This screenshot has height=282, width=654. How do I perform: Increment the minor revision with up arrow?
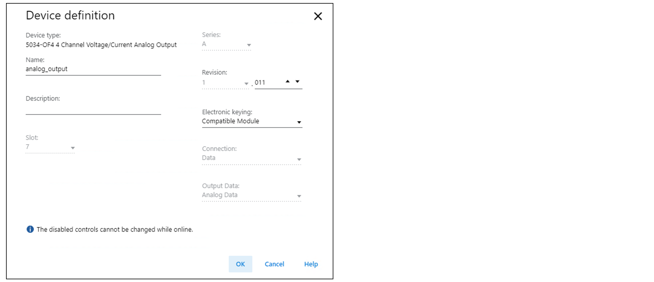(288, 81)
